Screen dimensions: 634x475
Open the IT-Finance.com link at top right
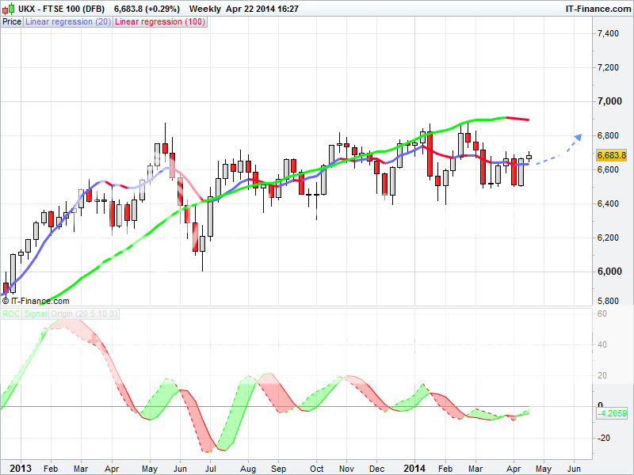point(596,9)
